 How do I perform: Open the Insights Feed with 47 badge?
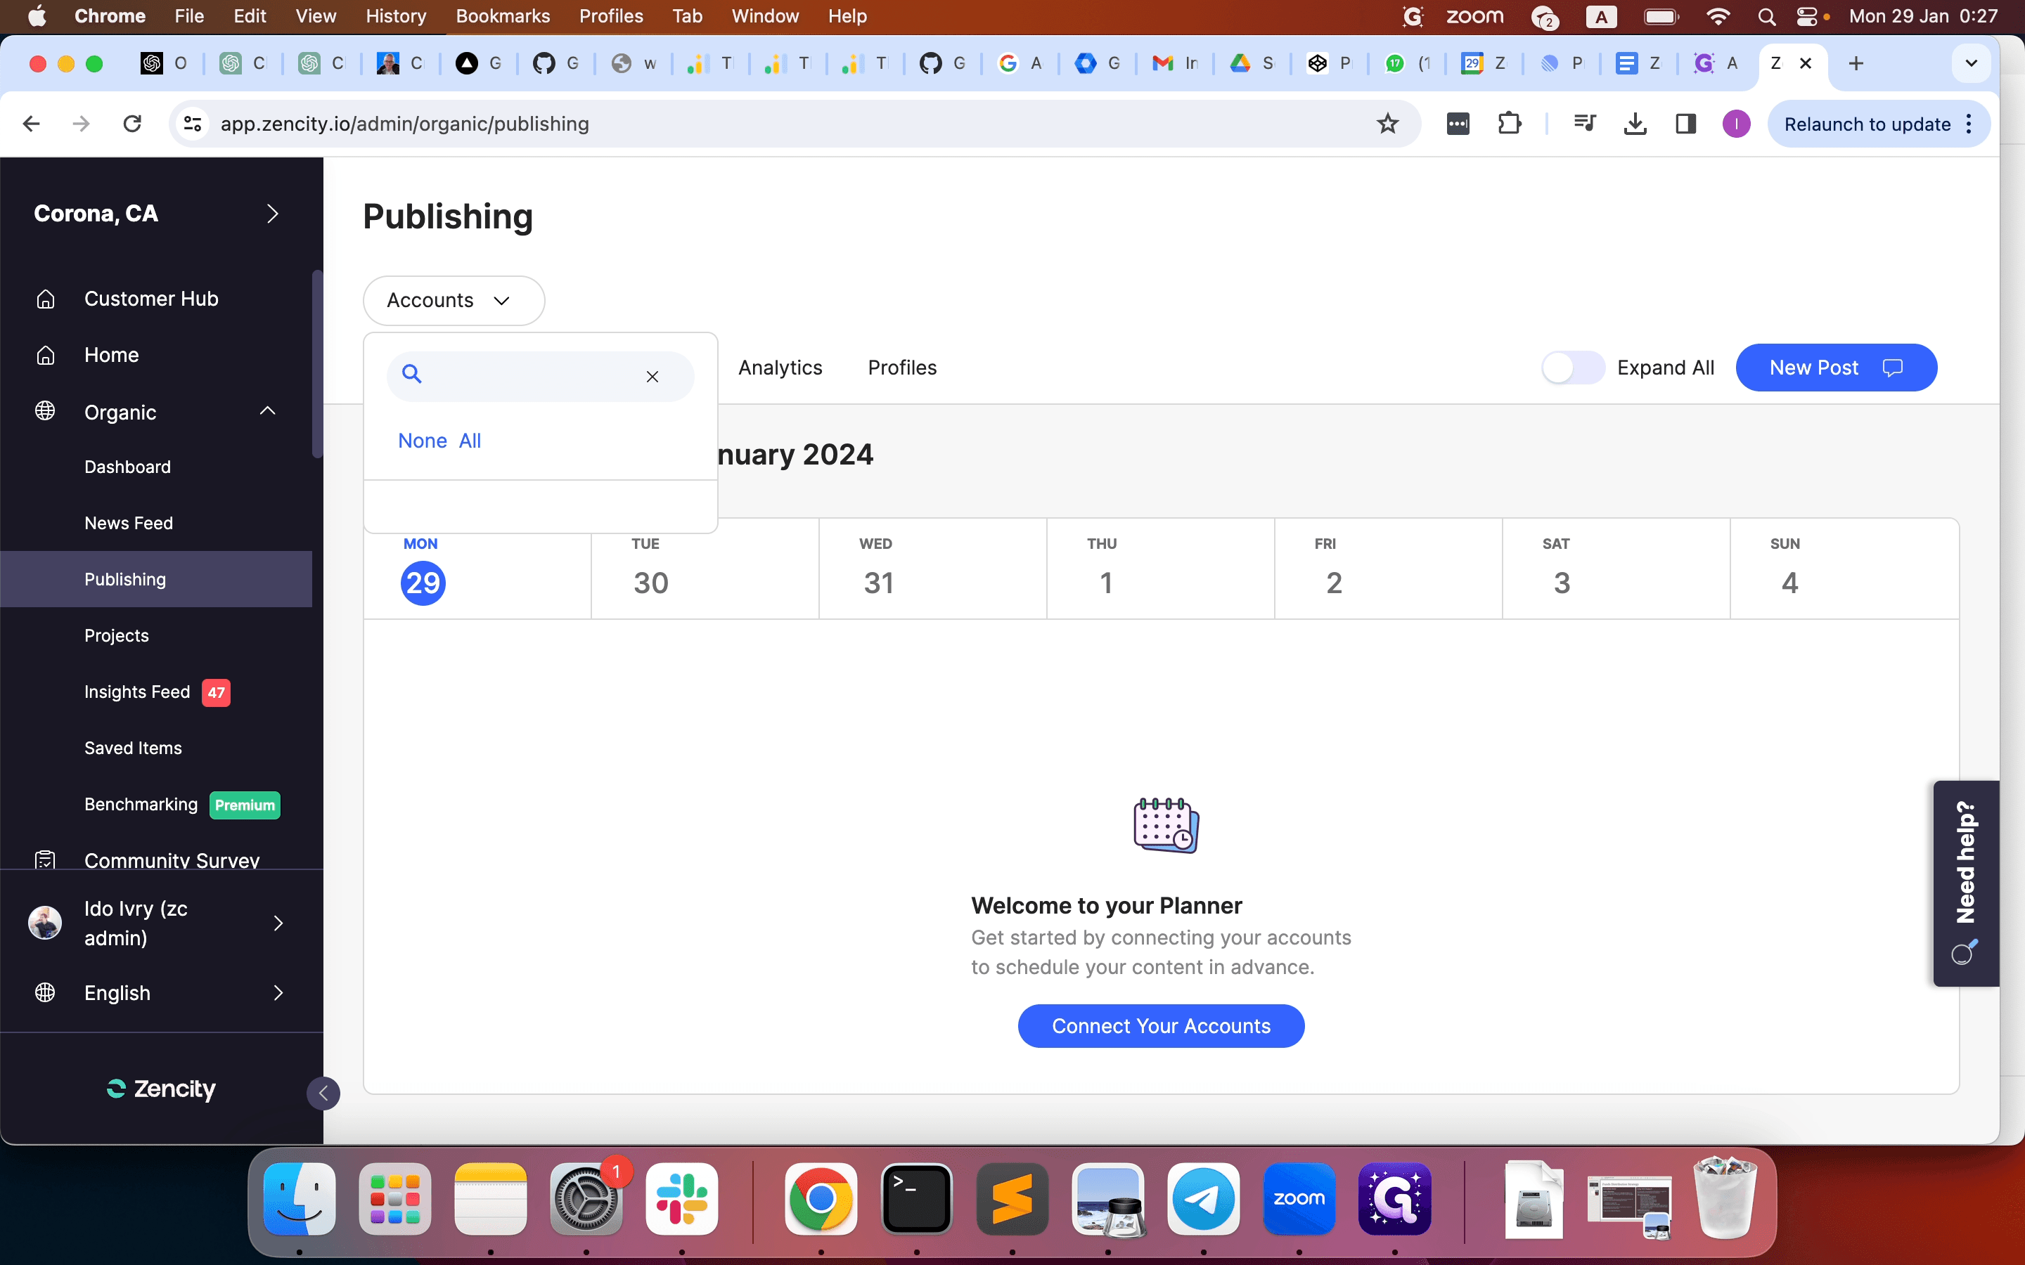157,692
